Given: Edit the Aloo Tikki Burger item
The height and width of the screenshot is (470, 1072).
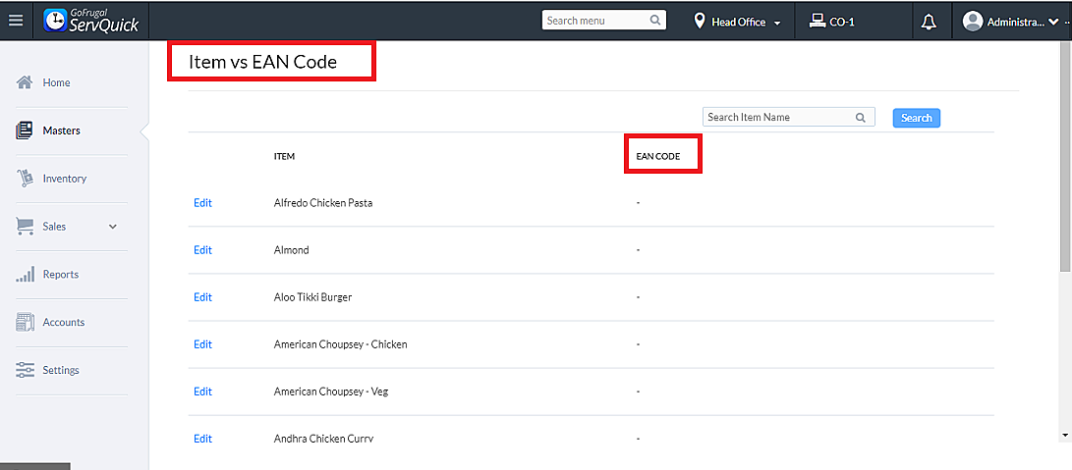Looking at the screenshot, I should [202, 297].
